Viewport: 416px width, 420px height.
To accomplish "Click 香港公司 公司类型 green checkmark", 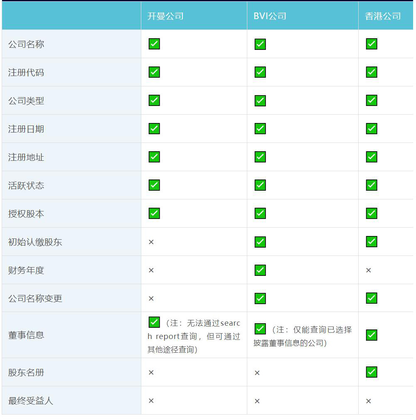I will (372, 101).
